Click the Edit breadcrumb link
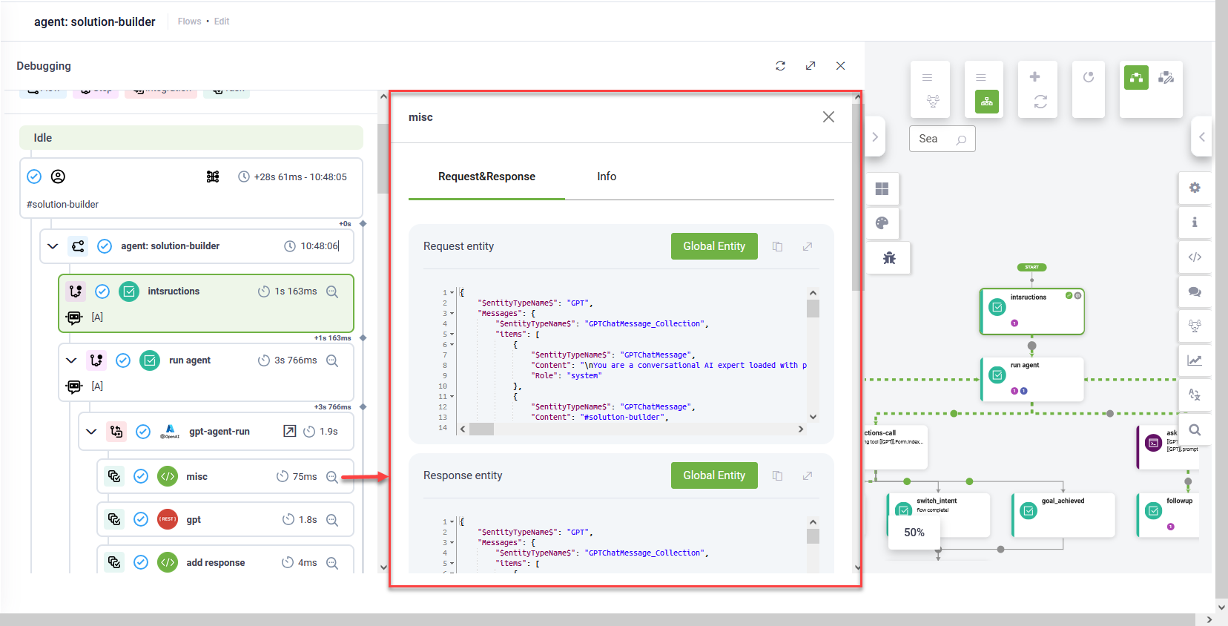This screenshot has width=1228, height=626. [x=222, y=22]
